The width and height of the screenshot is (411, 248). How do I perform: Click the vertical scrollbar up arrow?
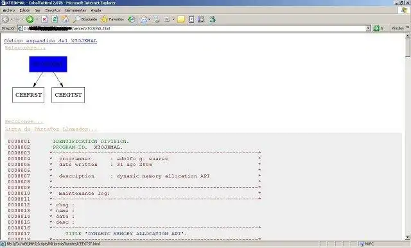[x=408, y=36]
